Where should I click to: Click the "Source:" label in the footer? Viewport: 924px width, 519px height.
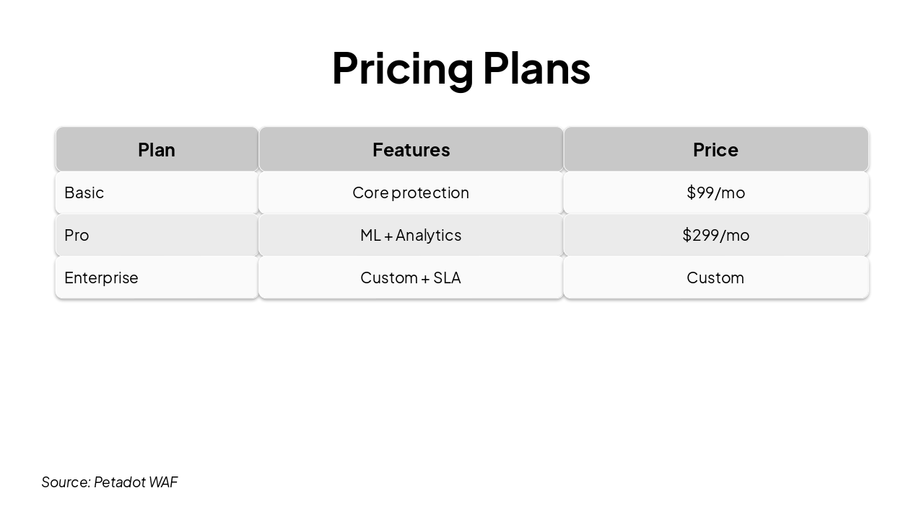click(x=66, y=482)
